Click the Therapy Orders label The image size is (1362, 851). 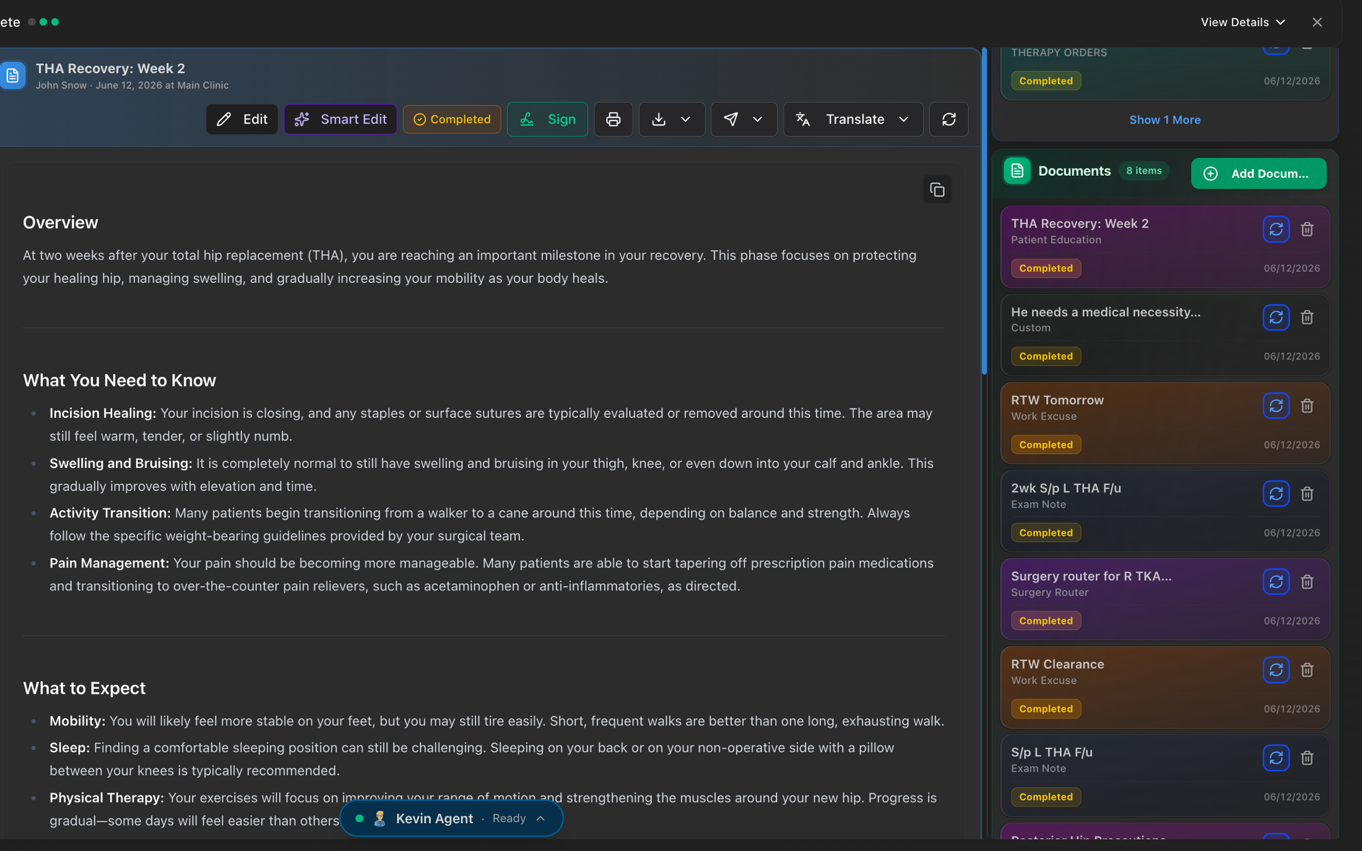pos(1059,53)
